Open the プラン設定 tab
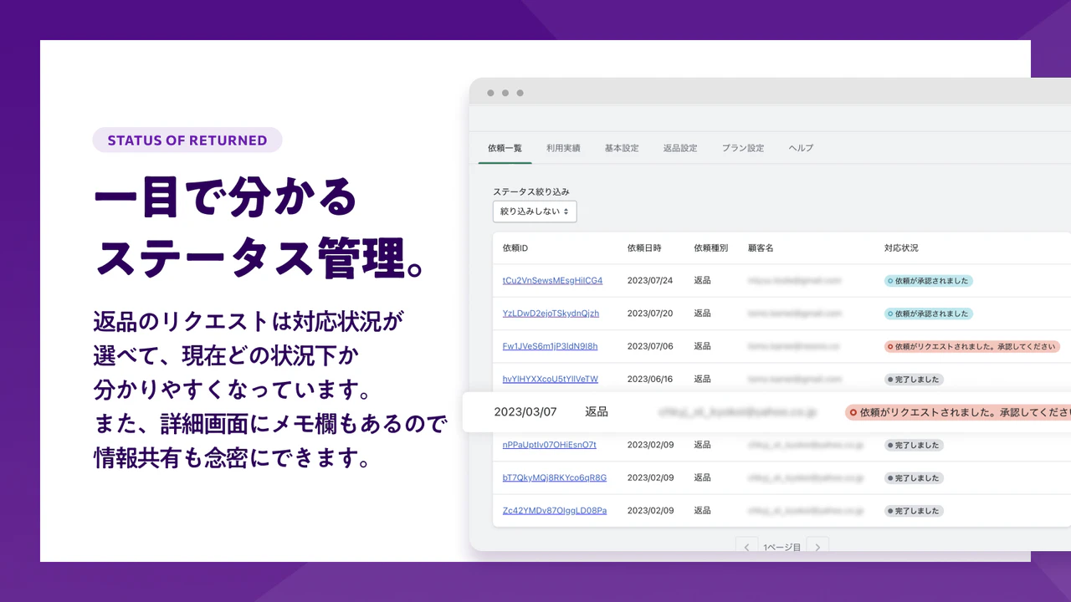The width and height of the screenshot is (1071, 602). point(743,148)
